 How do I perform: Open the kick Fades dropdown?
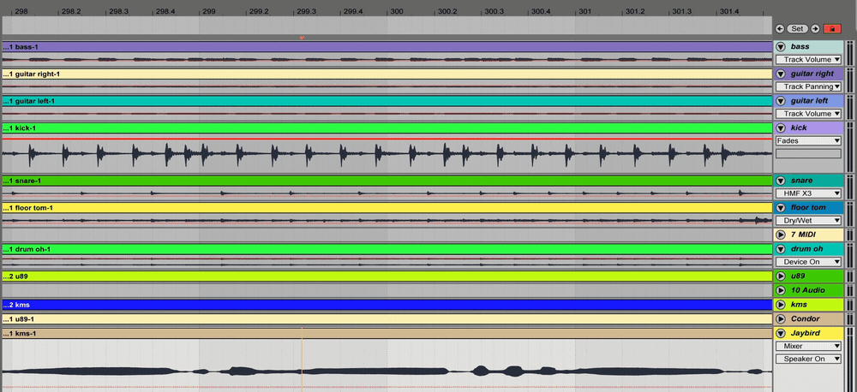(808, 141)
